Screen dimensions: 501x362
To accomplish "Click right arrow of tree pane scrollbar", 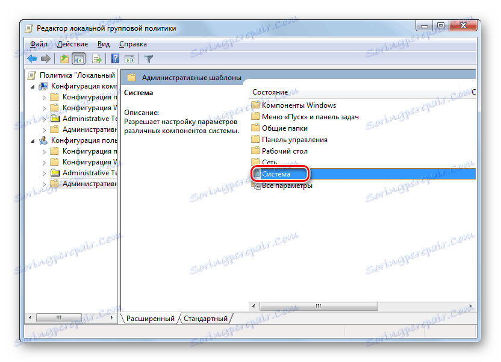I will tap(111, 317).
